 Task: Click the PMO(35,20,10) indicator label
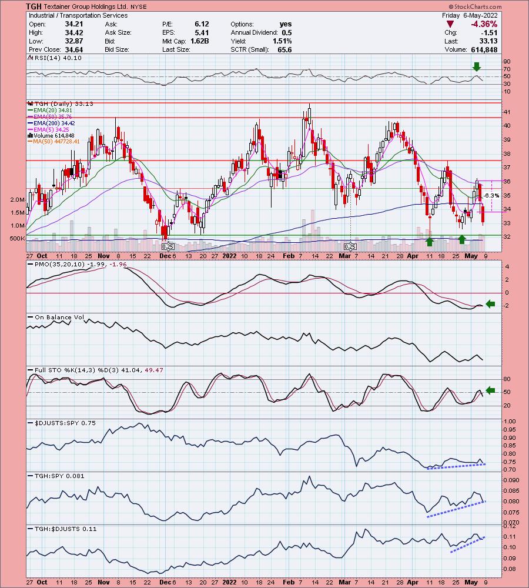(x=78, y=265)
